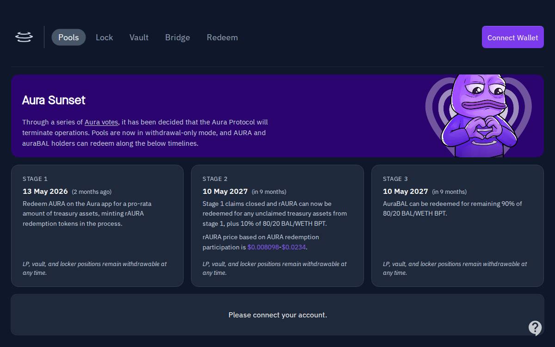Click 'AuraBAL can be redeemed' description text
Screen dimensions: 555x347
[x=452, y=209]
